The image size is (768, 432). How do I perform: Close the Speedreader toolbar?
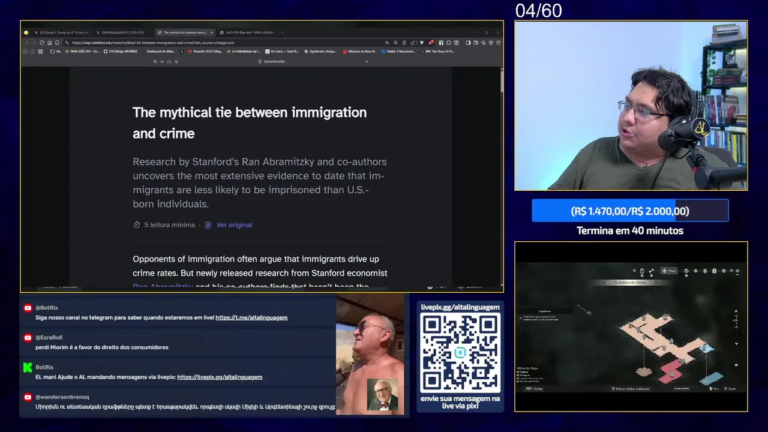click(x=367, y=61)
